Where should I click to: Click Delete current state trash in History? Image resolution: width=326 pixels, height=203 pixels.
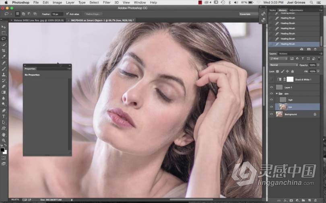coord(315,49)
